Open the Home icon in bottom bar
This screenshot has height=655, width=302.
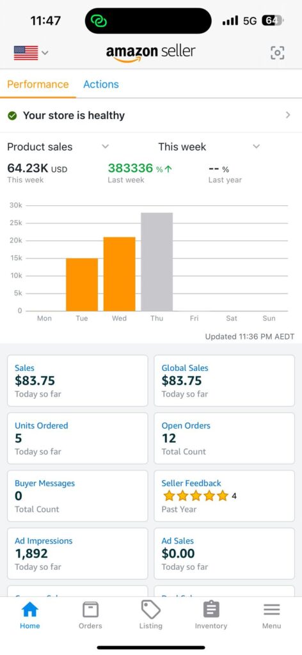tap(29, 610)
